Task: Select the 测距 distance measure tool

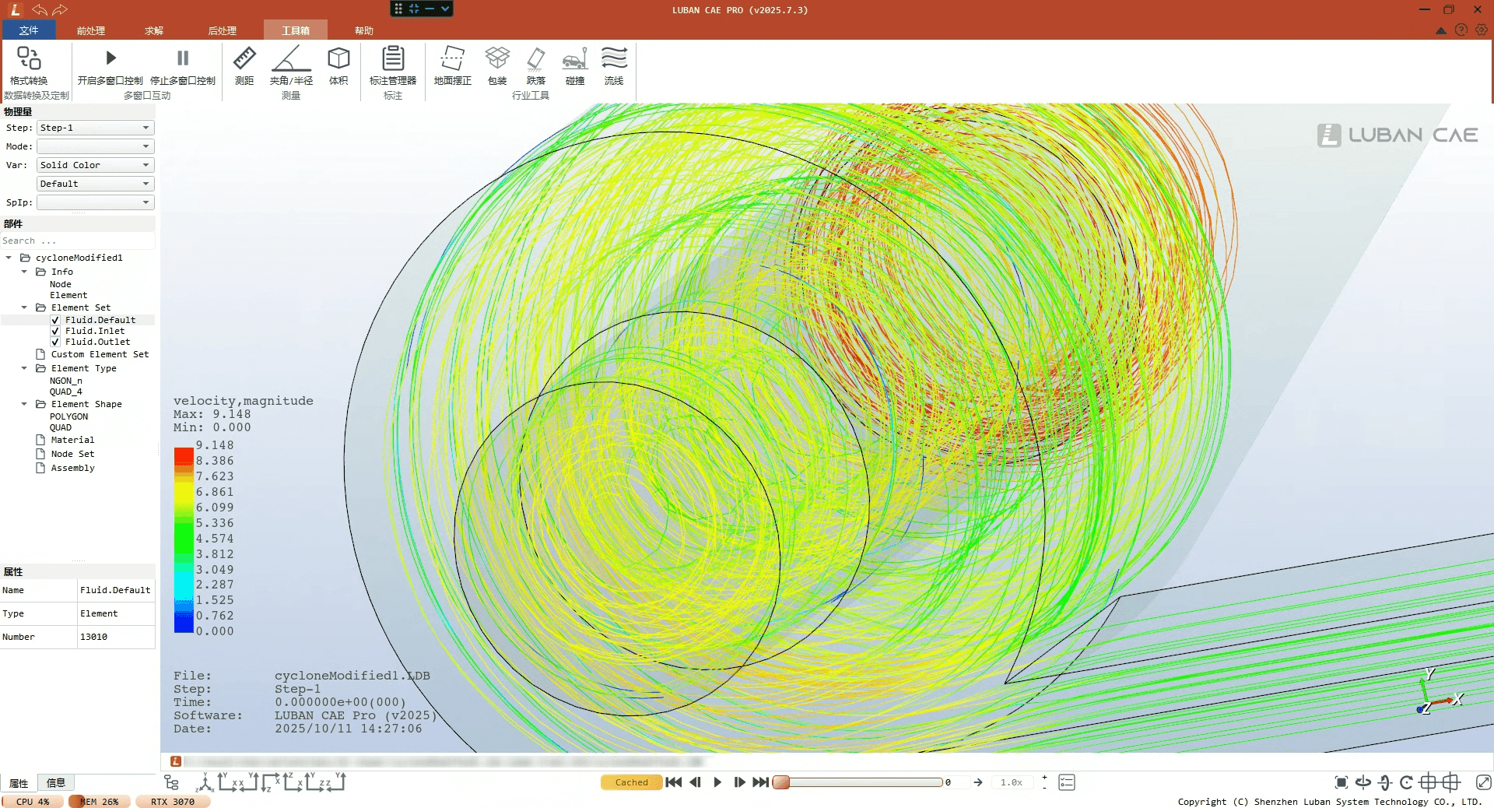Action: pos(244,59)
